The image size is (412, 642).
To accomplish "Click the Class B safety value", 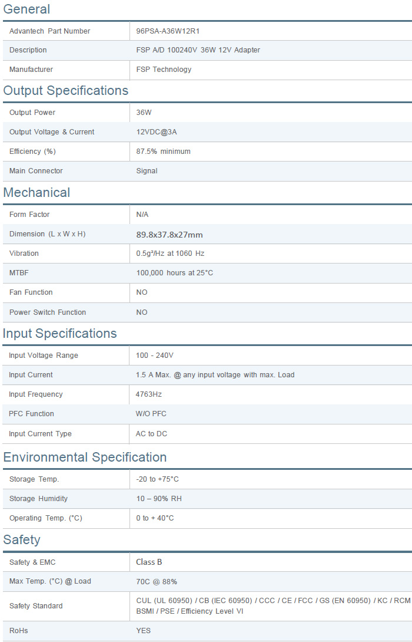I will coord(149,562).
